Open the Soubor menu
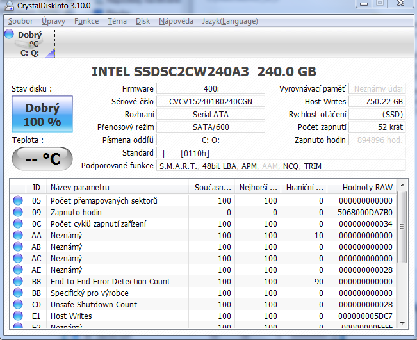 [x=20, y=21]
